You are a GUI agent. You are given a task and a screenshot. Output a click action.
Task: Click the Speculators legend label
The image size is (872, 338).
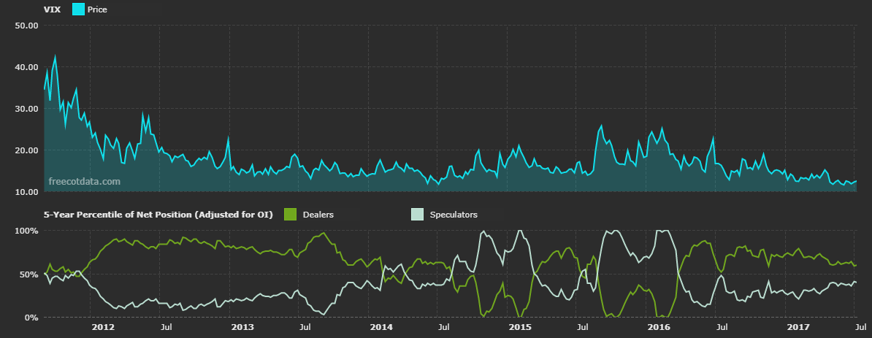pos(454,214)
